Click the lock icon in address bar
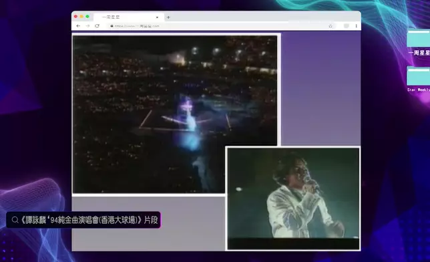The height and width of the screenshot is (262, 430). pyautogui.click(x=112, y=26)
